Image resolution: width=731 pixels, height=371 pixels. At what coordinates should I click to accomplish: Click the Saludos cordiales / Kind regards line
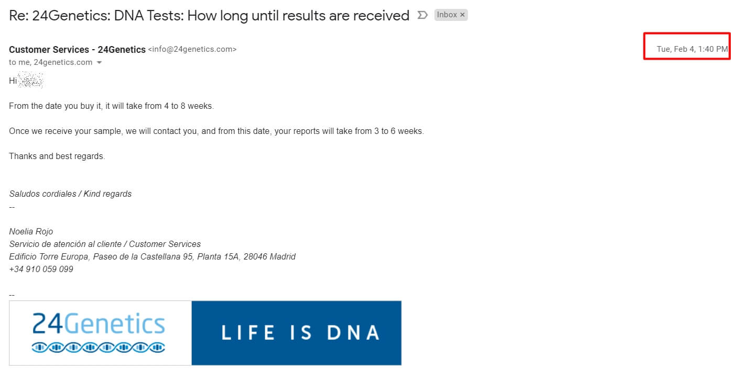[x=70, y=194]
